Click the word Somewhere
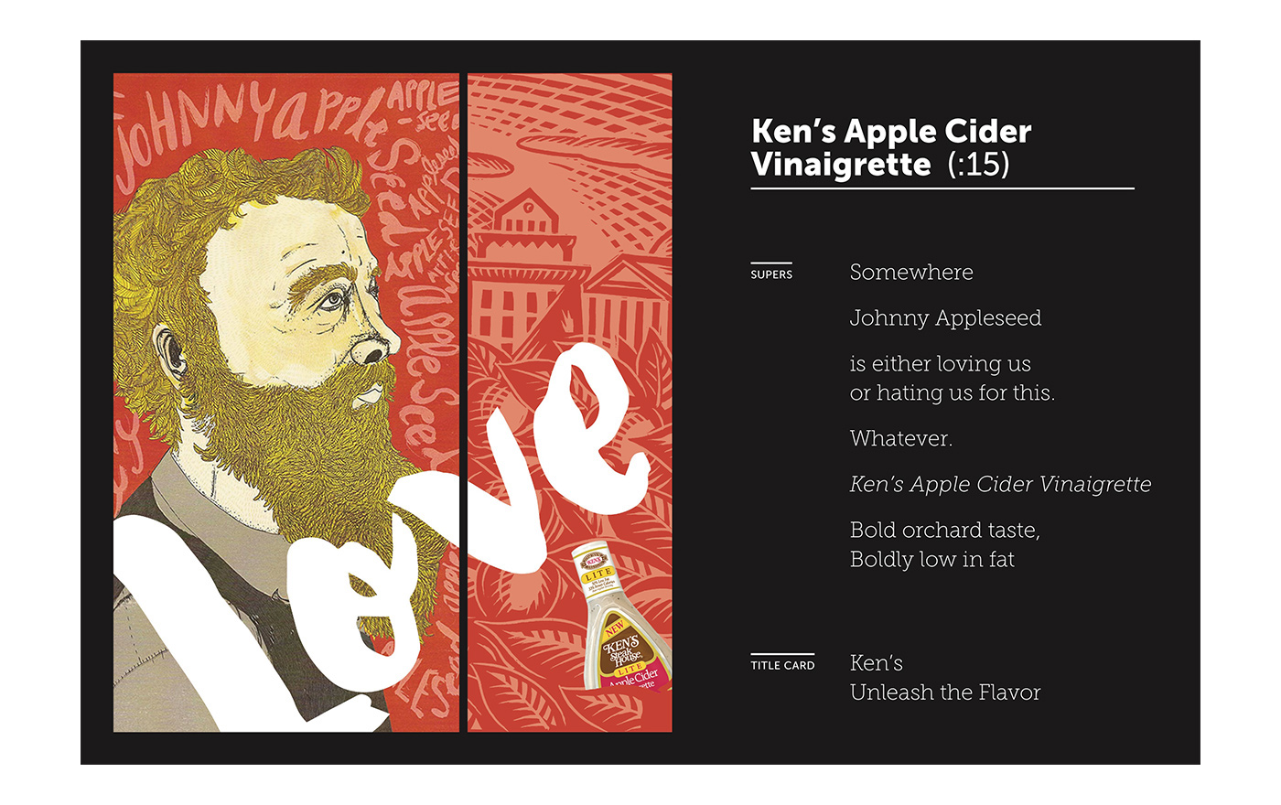Screen dimensions: 1281x805 tap(911, 273)
